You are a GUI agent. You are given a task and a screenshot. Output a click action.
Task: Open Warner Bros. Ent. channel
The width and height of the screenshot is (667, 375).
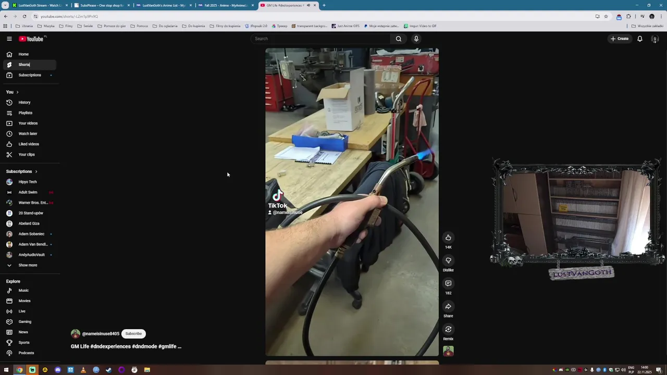[30, 203]
